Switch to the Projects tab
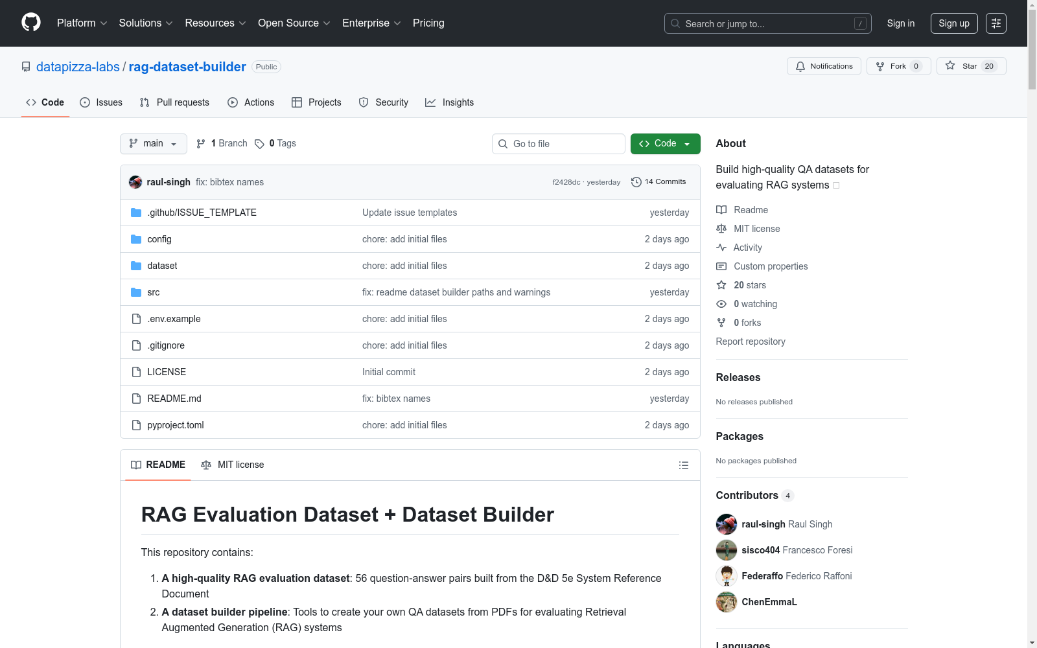 pyautogui.click(x=316, y=102)
